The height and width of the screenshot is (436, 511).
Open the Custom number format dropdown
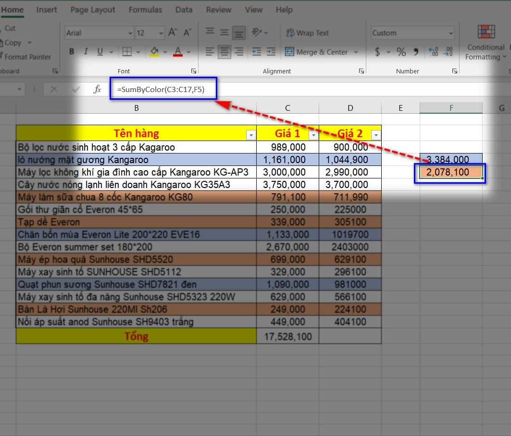450,33
